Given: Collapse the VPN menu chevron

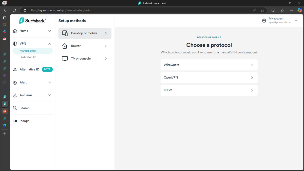Looking at the screenshot, I should [49, 44].
